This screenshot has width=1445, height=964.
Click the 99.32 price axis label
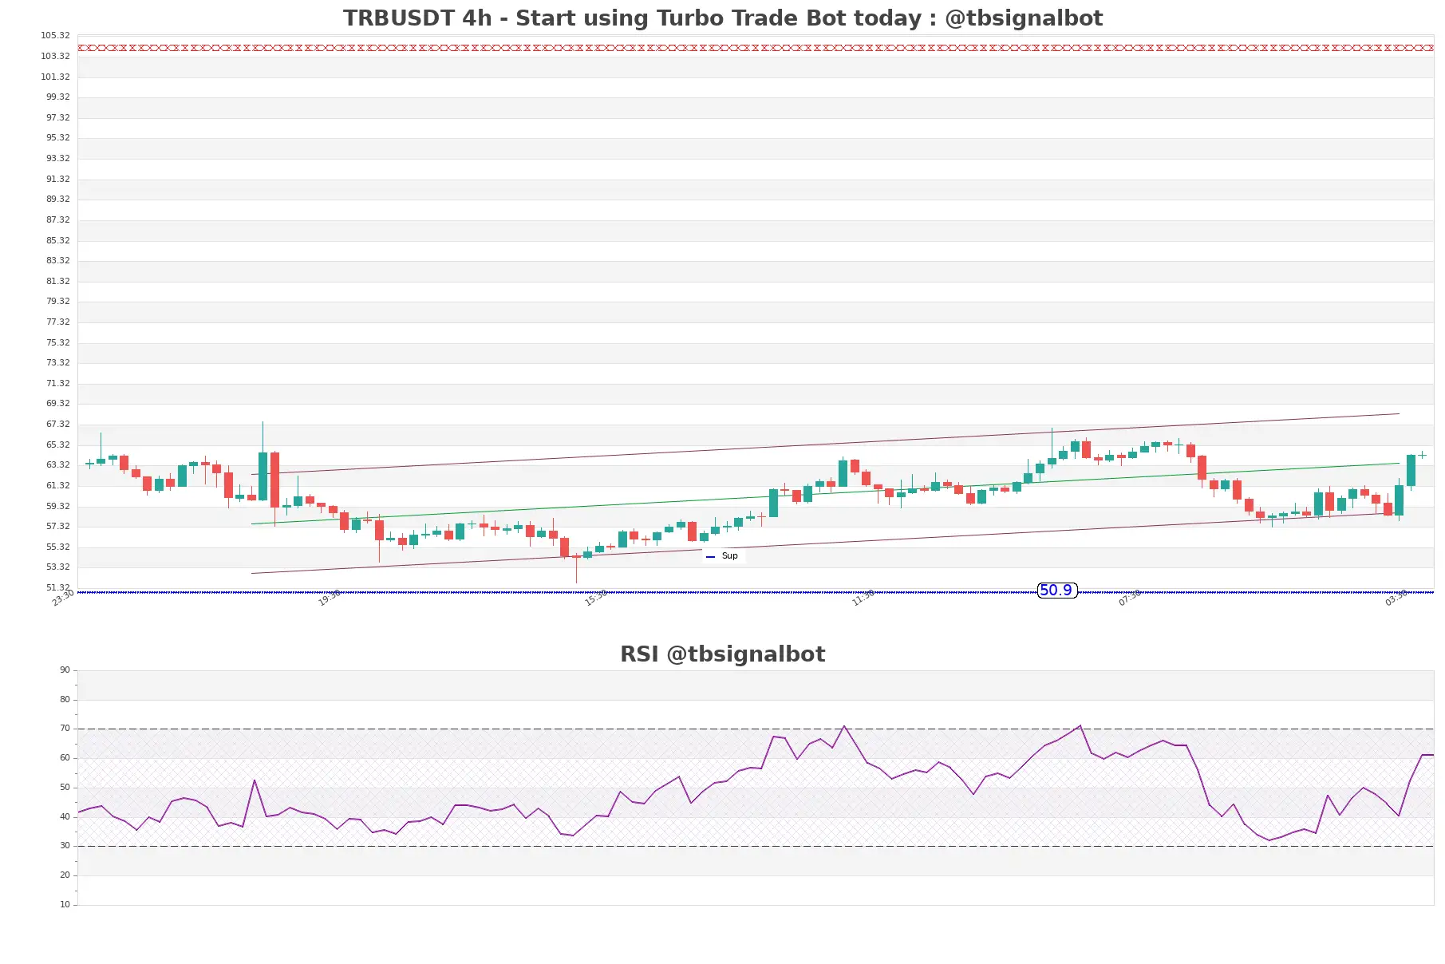(58, 97)
